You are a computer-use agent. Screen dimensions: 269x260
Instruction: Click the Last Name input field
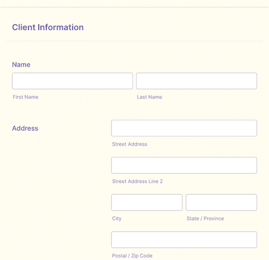point(196,81)
